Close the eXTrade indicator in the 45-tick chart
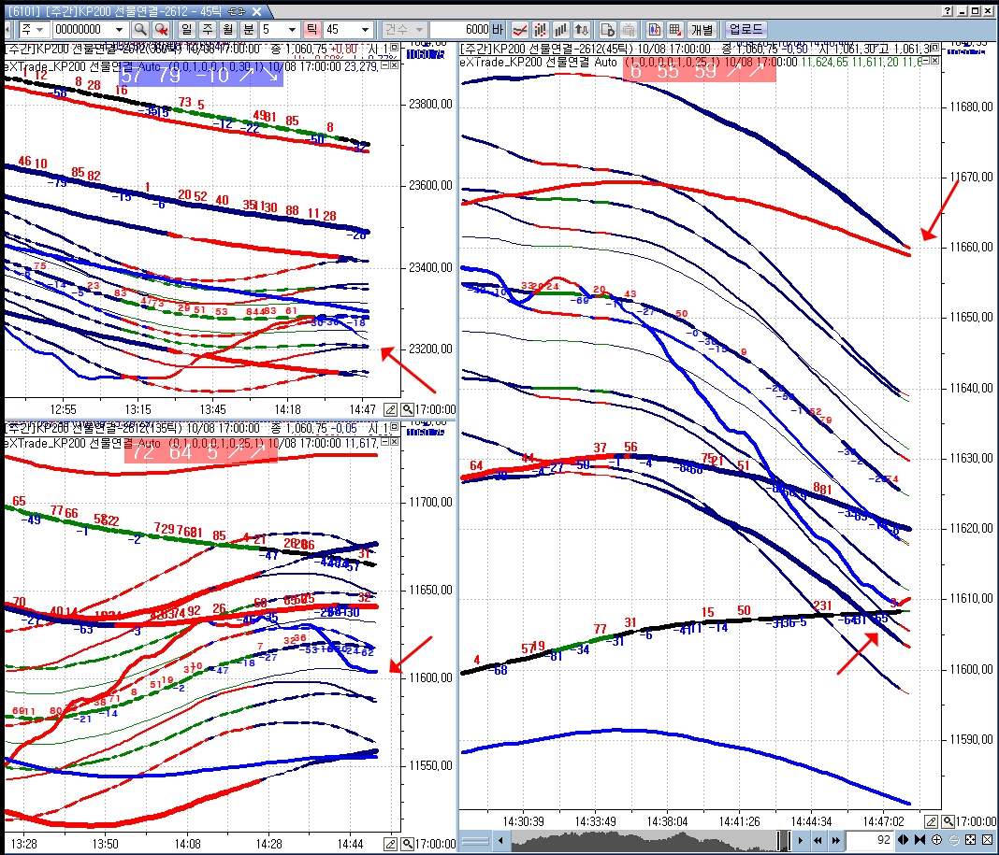Image resolution: width=999 pixels, height=855 pixels. [934, 61]
